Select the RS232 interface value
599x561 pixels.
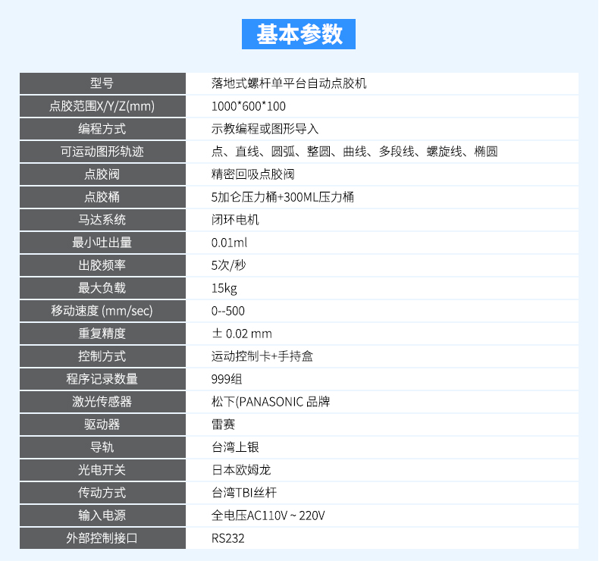coord(228,538)
